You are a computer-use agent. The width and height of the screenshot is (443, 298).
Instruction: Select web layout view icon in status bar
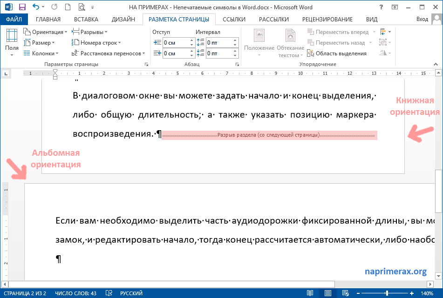click(x=345, y=293)
